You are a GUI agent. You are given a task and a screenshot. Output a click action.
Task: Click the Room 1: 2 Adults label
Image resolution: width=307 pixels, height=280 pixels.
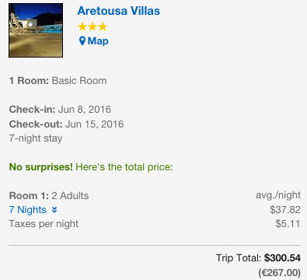click(x=49, y=196)
